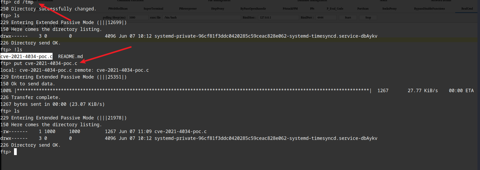480x170 pixels.
Task: Click the BindPort 4444 field
Action: click(326, 17)
